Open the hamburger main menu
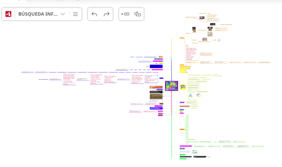Image resolution: width=282 pixels, height=167 pixels. tap(76, 14)
